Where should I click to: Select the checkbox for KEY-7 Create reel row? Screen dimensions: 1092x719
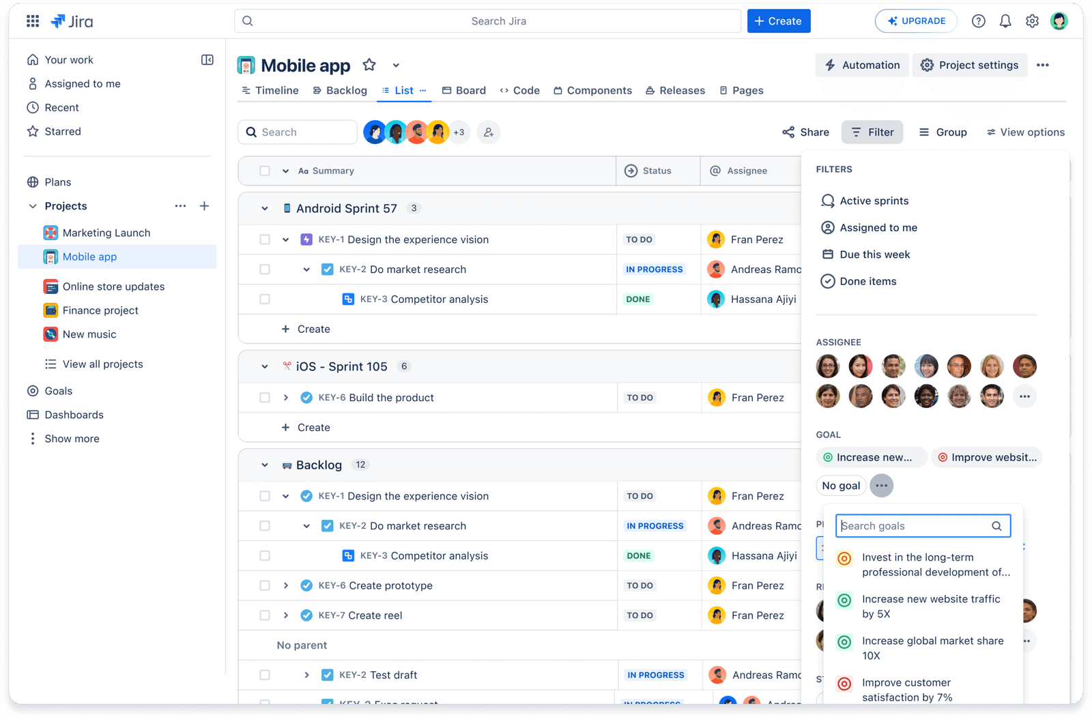pyautogui.click(x=265, y=615)
